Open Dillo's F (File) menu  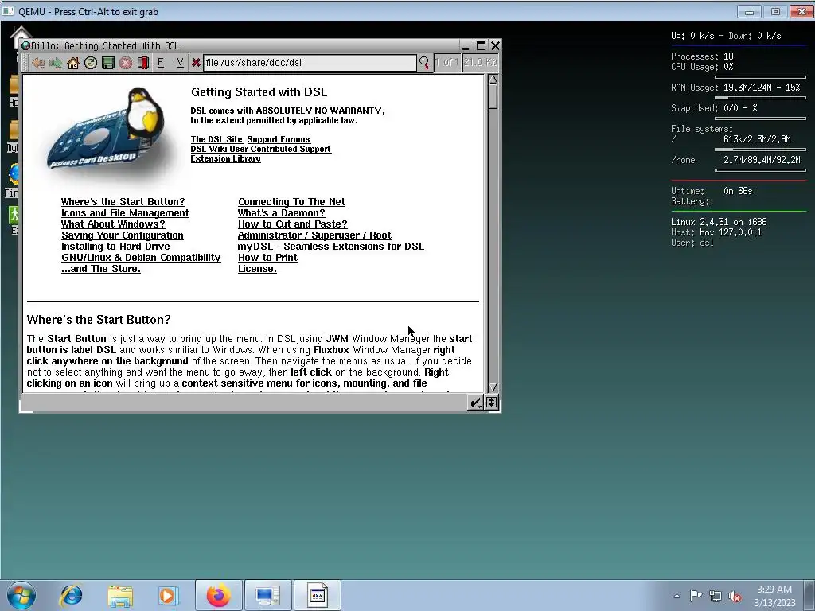point(161,63)
